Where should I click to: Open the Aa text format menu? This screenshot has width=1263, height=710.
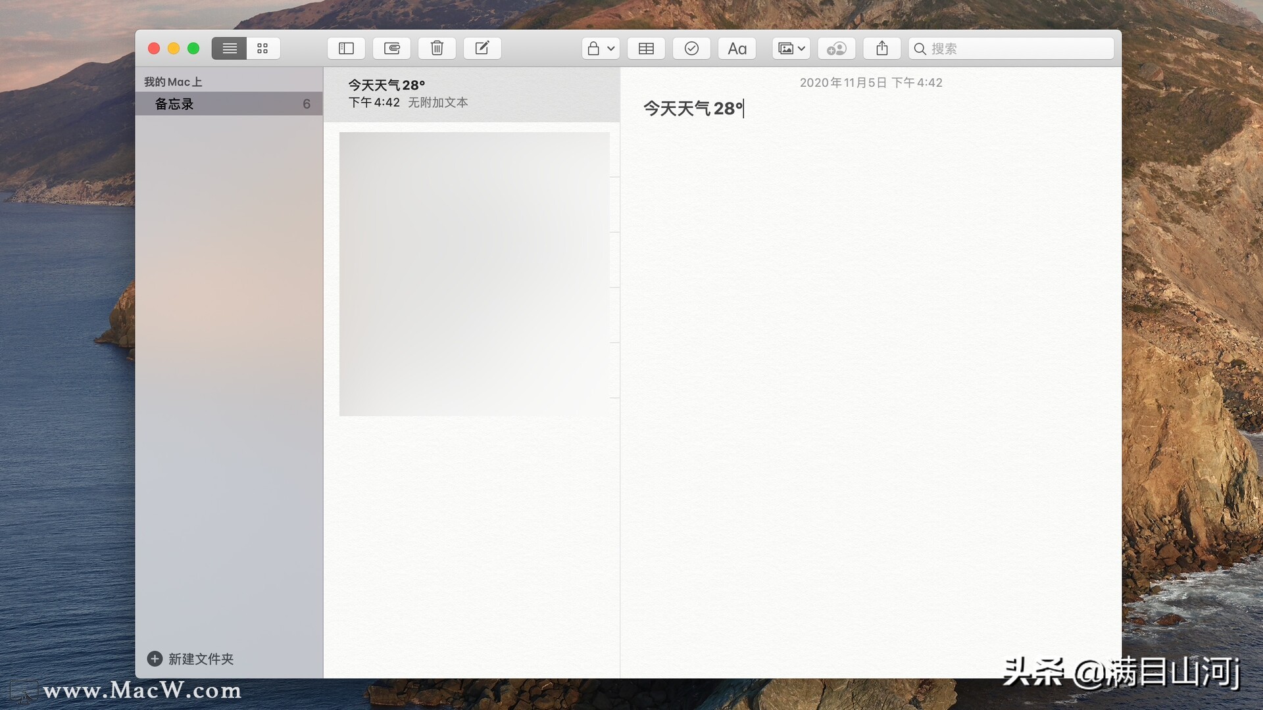737,49
